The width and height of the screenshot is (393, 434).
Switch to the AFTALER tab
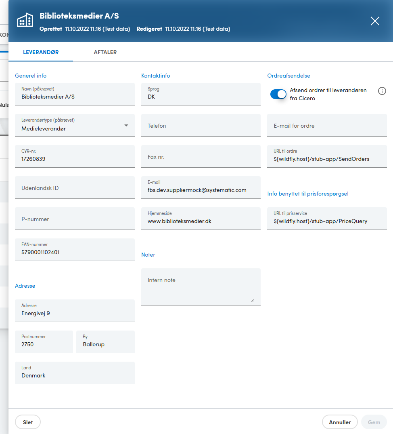[x=105, y=52]
